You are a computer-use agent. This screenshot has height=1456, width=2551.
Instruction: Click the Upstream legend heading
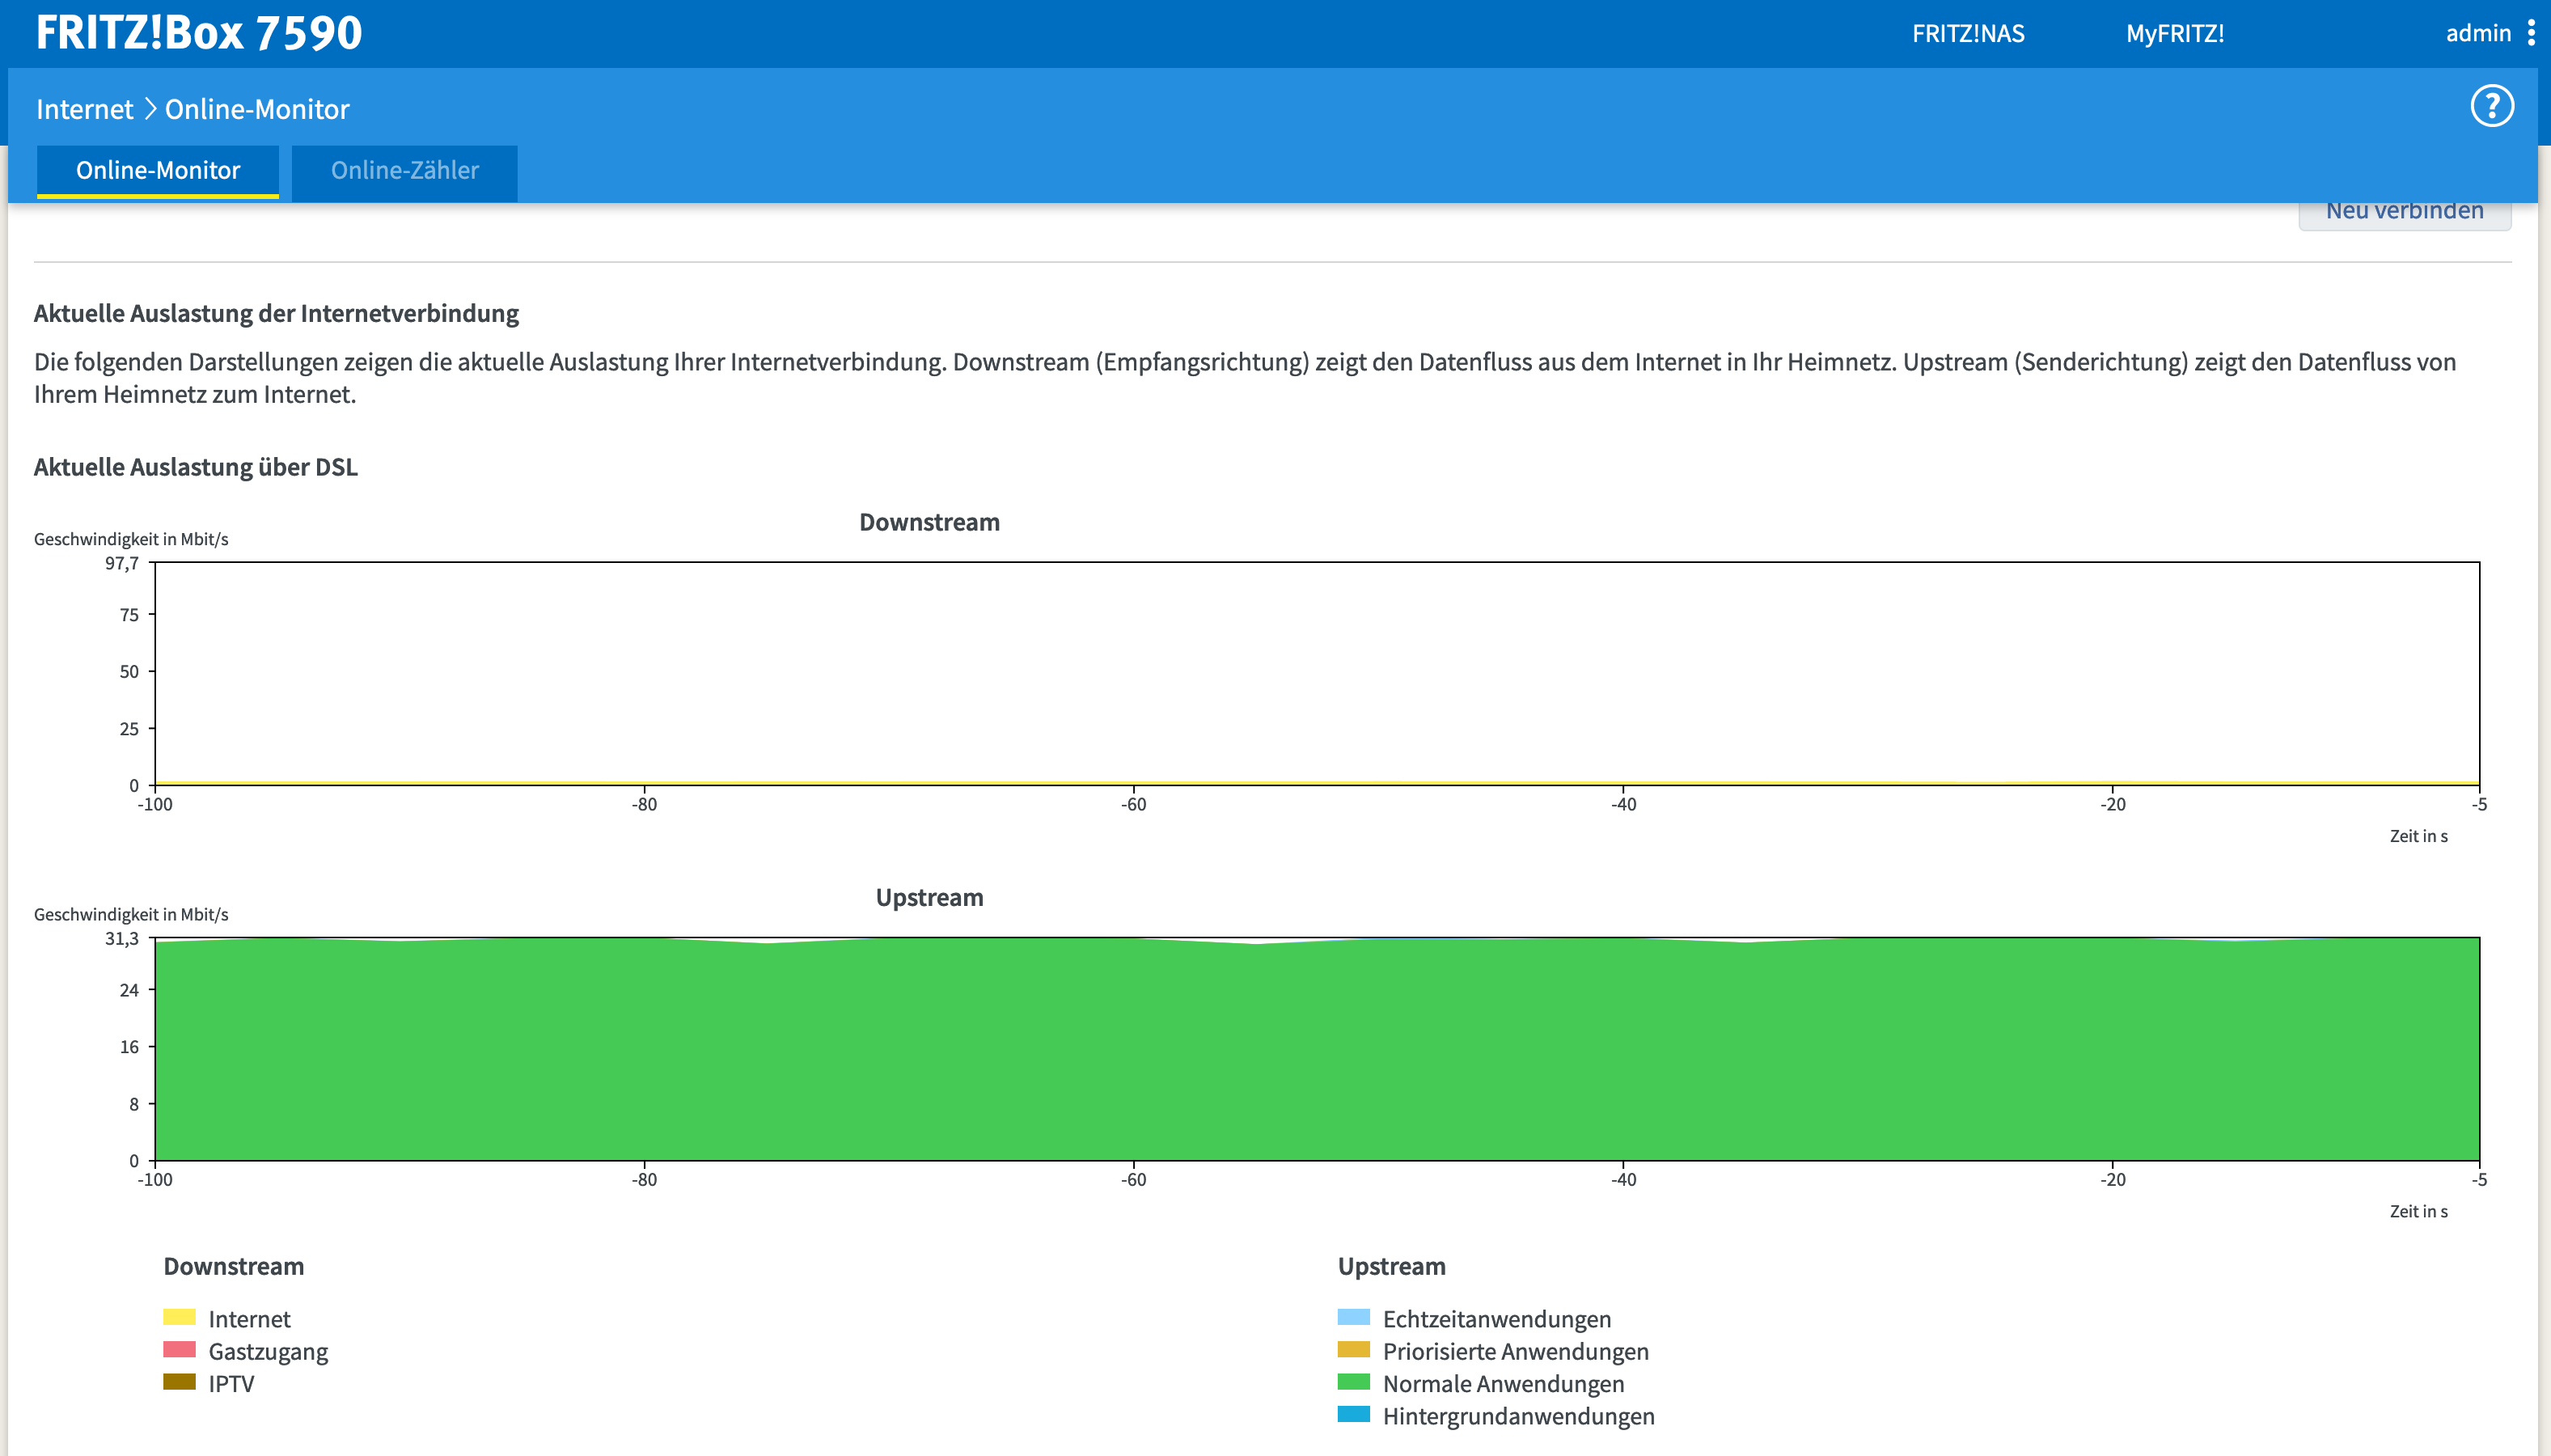[1391, 1267]
